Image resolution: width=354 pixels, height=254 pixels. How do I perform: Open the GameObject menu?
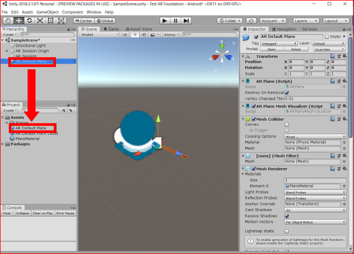[x=47, y=12]
